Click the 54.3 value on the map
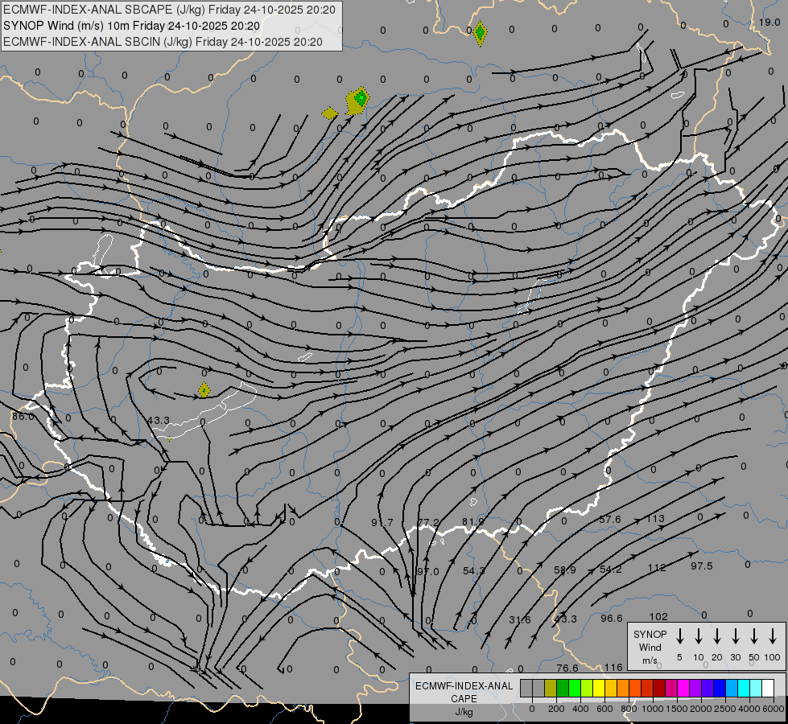This screenshot has width=788, height=724. click(473, 571)
